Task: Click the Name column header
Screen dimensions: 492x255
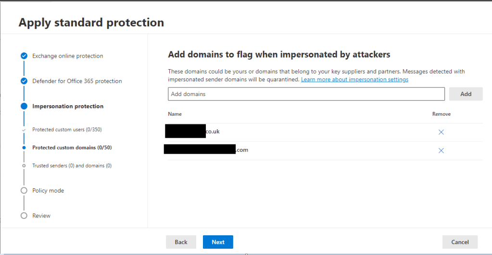Action: point(175,114)
